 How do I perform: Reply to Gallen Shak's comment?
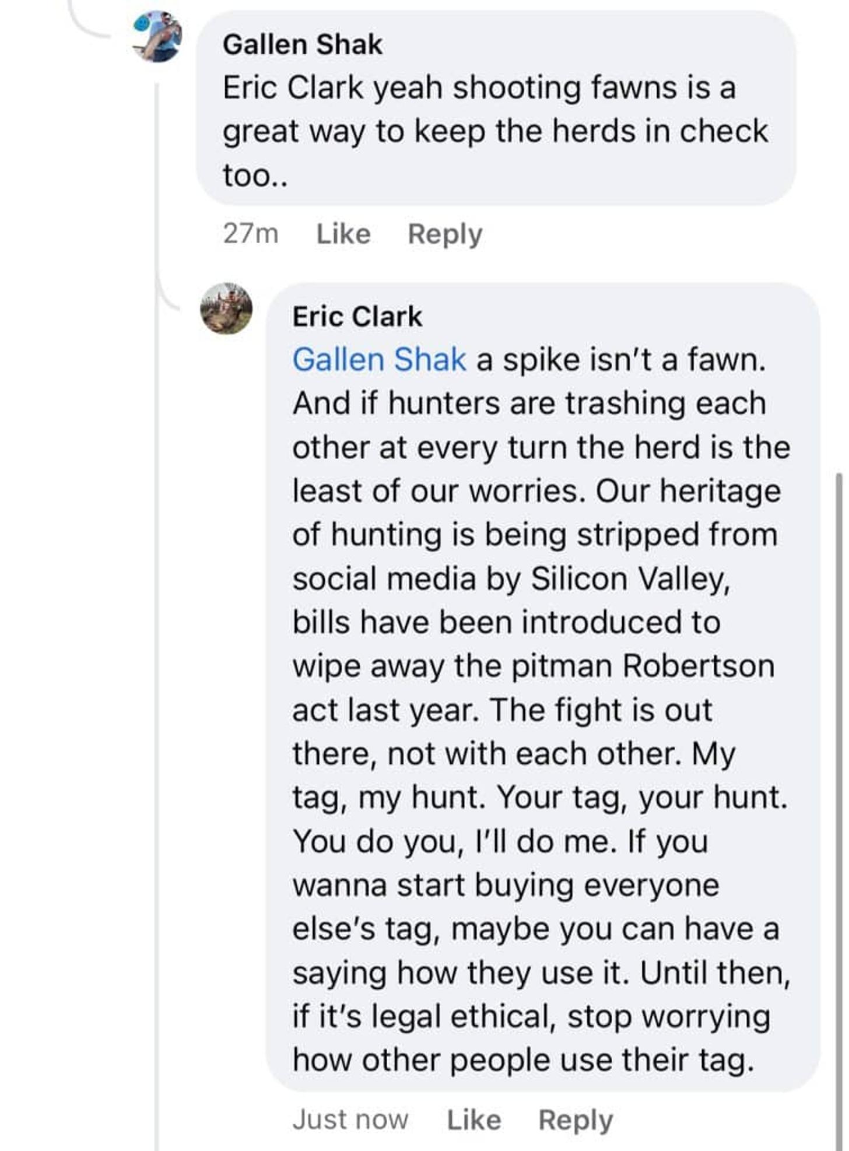pyautogui.click(x=445, y=234)
